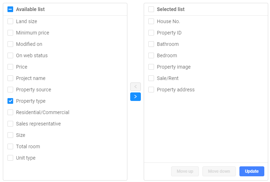The image size is (270, 182).
Task: Click the left arrow transfer button
Action: pyautogui.click(x=135, y=86)
